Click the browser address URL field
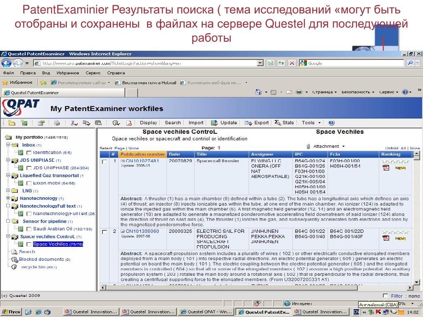Viewport: 423px width, 317px height. click(x=149, y=63)
